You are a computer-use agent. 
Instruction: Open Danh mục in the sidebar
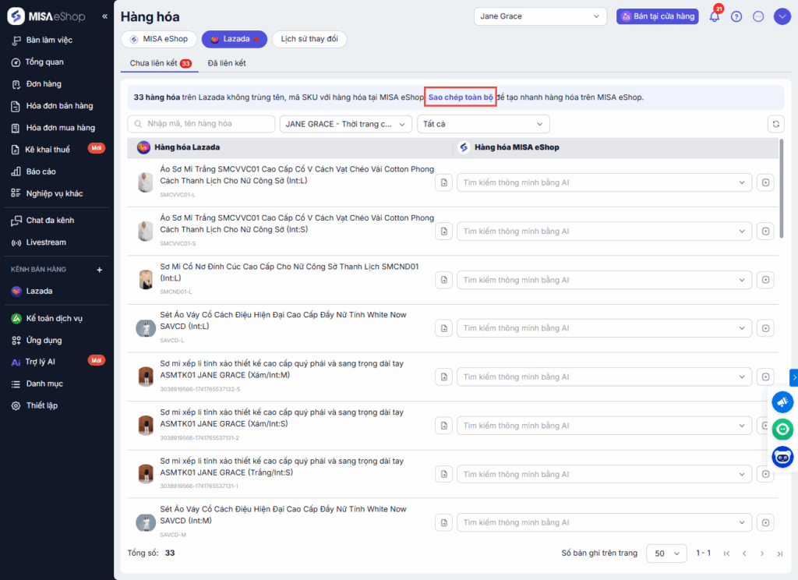click(44, 384)
